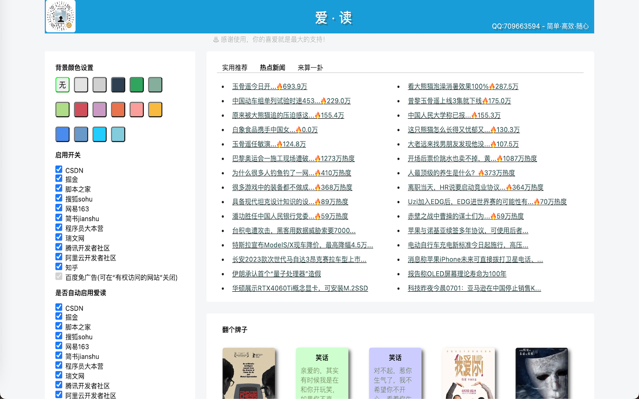
Task: Select the 无 background color option
Action: point(62,85)
